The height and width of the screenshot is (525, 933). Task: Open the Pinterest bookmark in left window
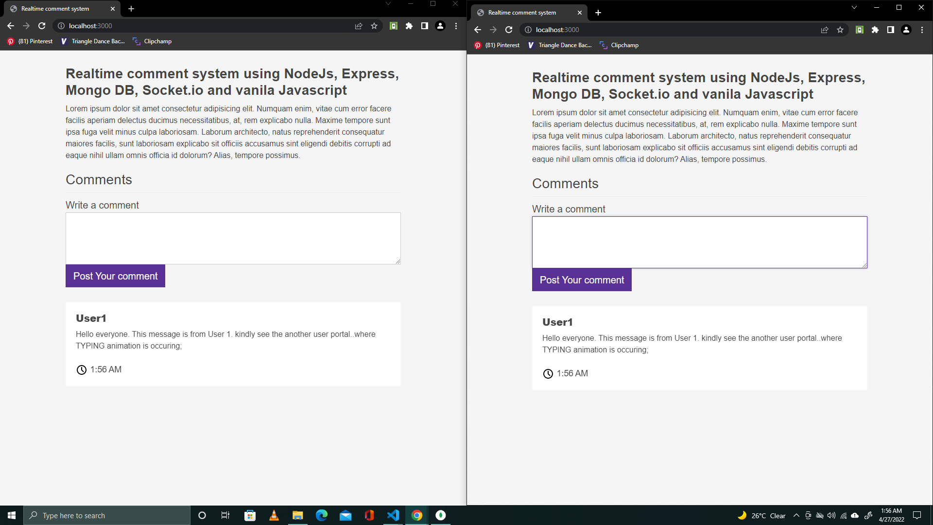pos(30,41)
